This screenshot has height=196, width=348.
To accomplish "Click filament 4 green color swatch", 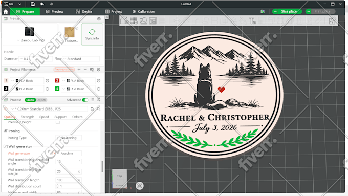I will [x=57, y=89].
